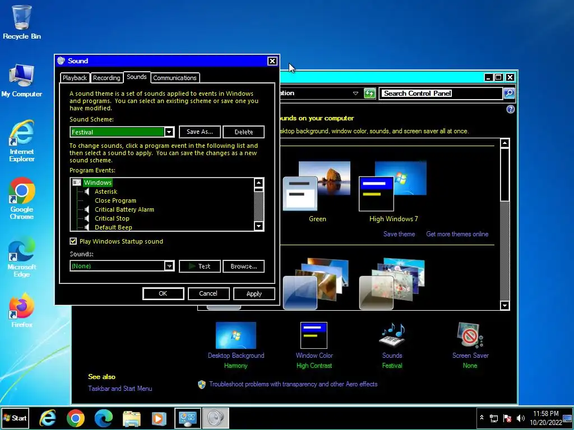Image resolution: width=574 pixels, height=430 pixels.
Task: Click the Control Panel help icon
Action: point(510,109)
